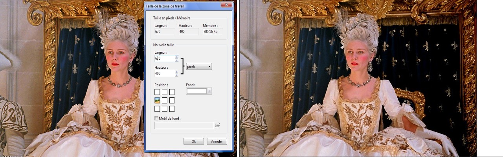Select the middle-right position anchor
503x157 pixels.
[172, 100]
